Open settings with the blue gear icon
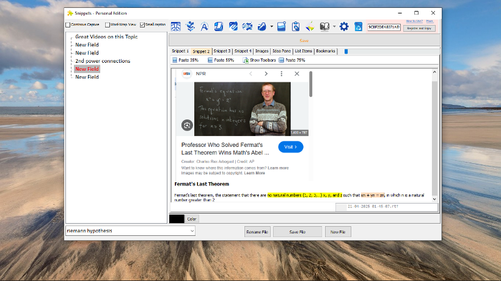 pyautogui.click(x=344, y=26)
